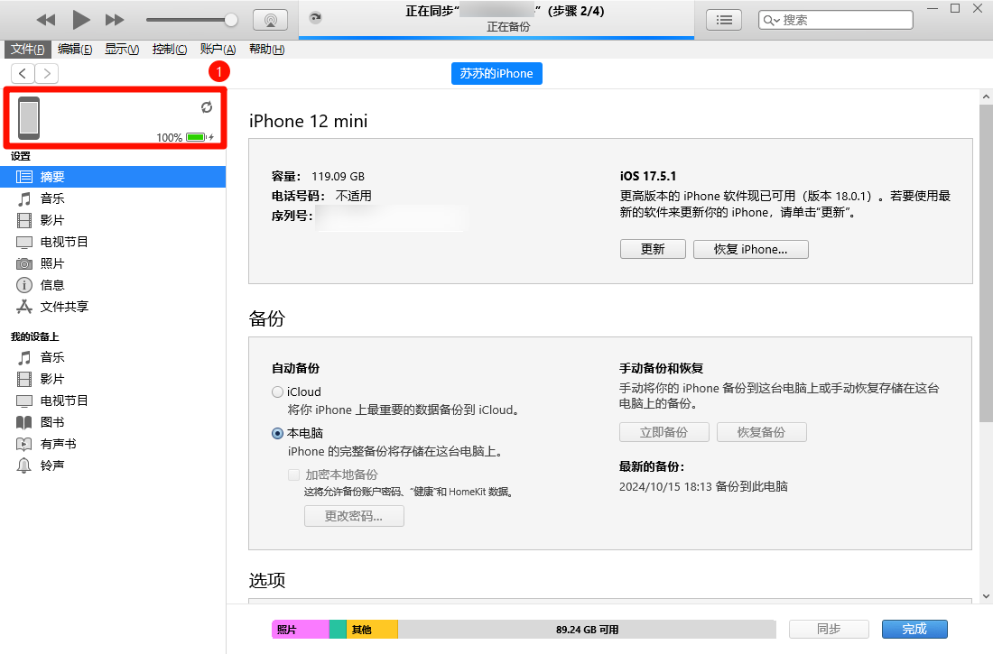Click the 苏苏的iPhone device tab
Viewport: 993px width, 654px height.
(496, 73)
